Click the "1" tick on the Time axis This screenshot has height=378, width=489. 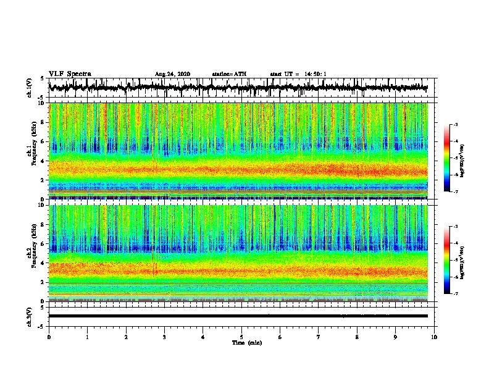pos(87,337)
